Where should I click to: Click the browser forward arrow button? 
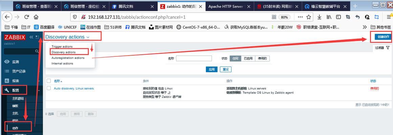click(x=17, y=17)
